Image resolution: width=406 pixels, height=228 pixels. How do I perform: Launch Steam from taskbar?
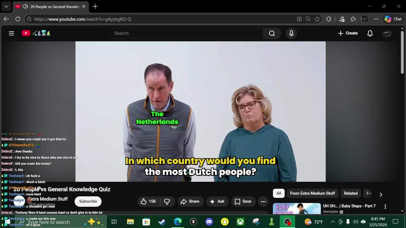pyautogui.click(x=162, y=222)
